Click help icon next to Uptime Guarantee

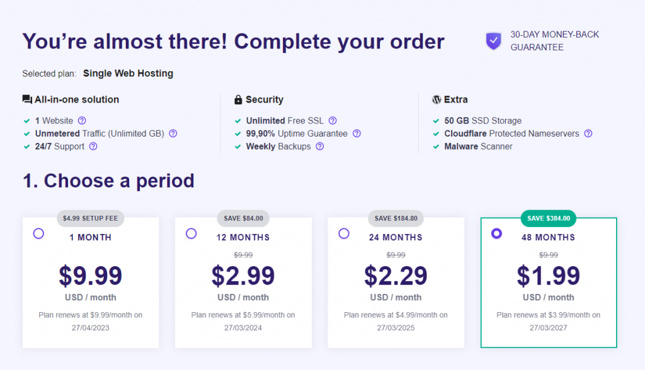tap(357, 133)
